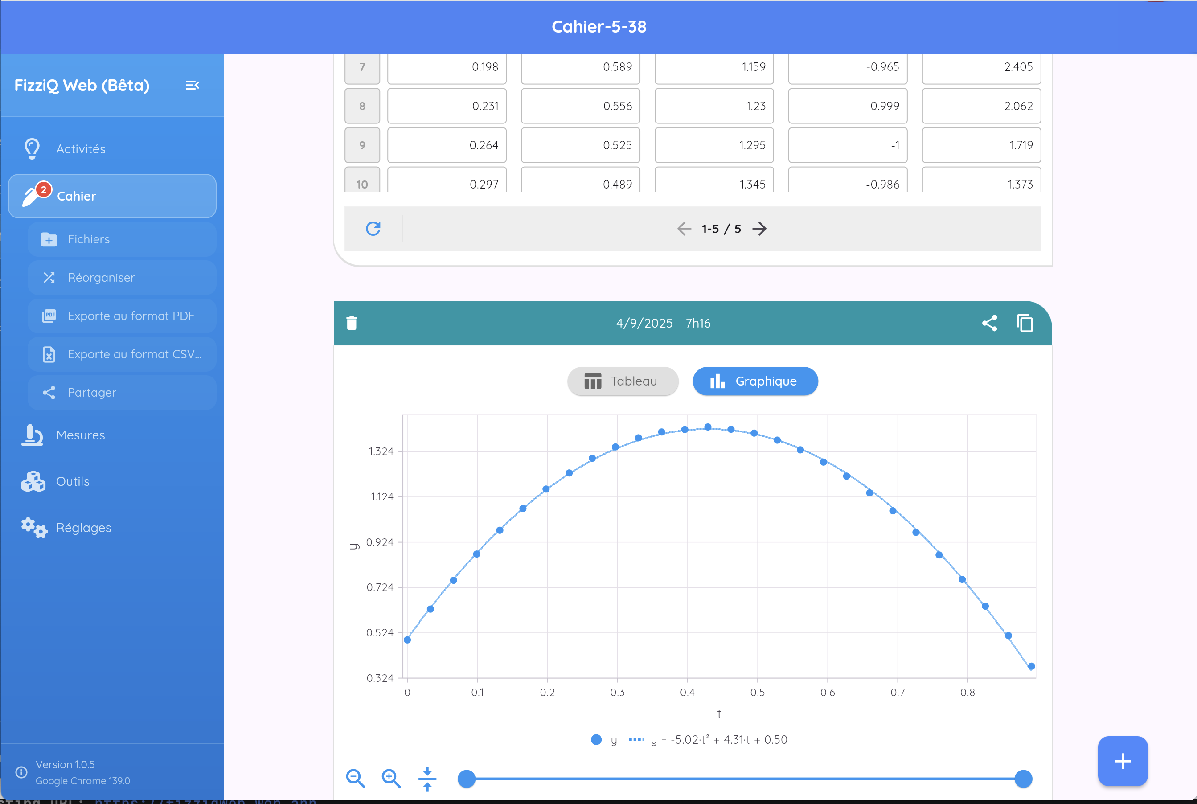
Task: Click cell 2.405 in row 7
Action: 981,67
